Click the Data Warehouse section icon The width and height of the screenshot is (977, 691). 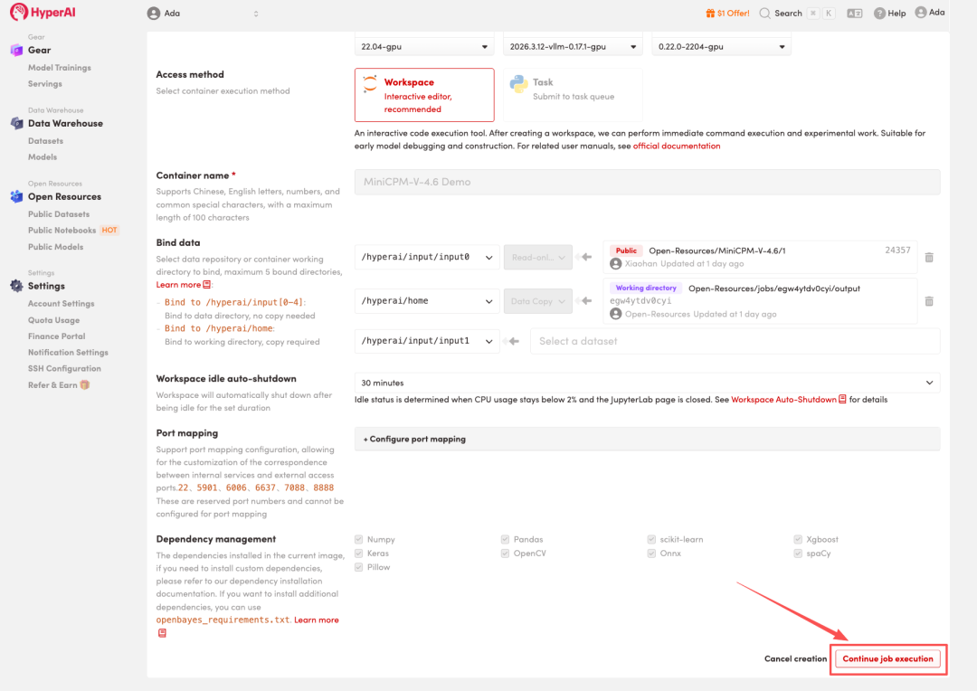[17, 123]
